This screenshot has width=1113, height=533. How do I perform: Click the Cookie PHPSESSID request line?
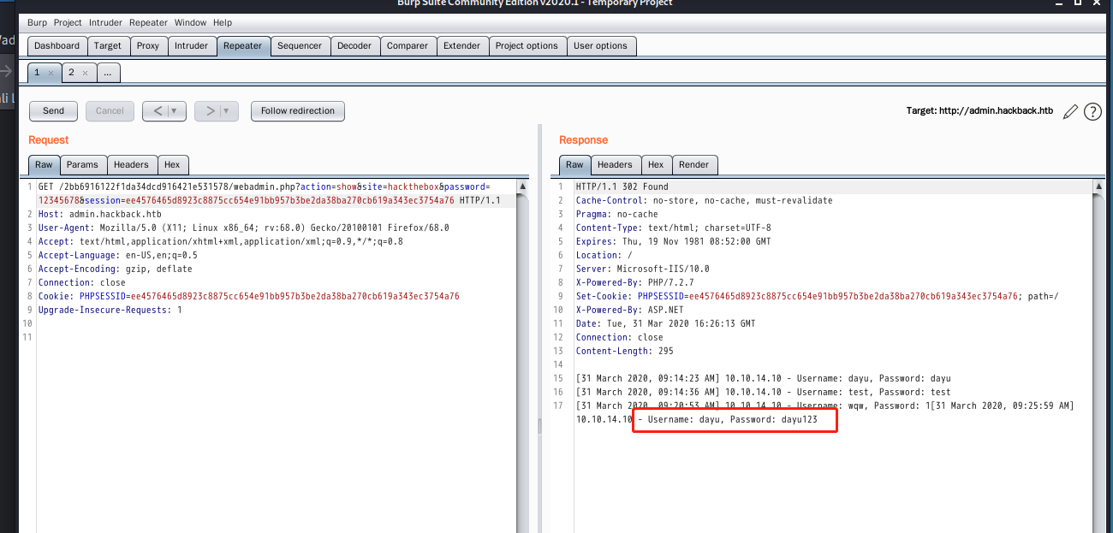249,296
